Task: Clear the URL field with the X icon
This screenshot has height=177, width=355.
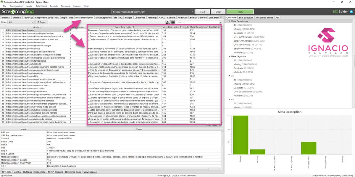Action: (x=193, y=12)
